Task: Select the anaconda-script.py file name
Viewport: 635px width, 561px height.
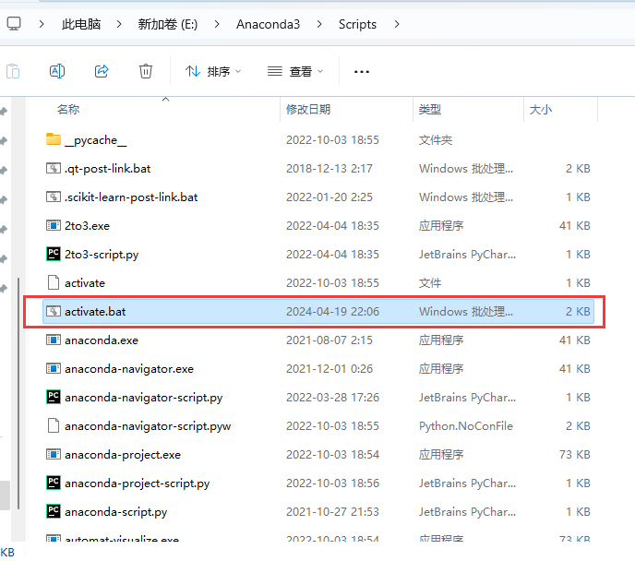Action: tap(115, 511)
